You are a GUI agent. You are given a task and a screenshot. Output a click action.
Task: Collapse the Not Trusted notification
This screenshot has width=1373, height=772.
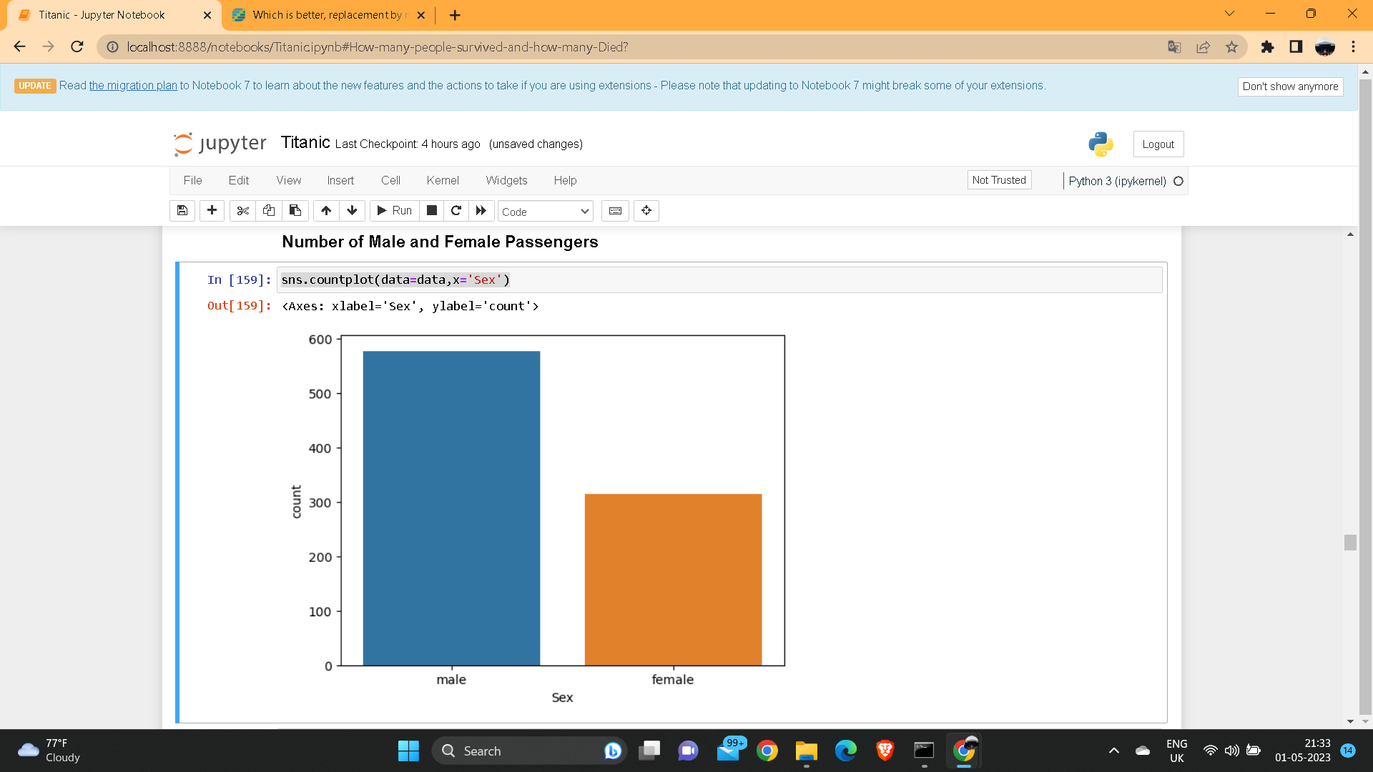tap(999, 179)
